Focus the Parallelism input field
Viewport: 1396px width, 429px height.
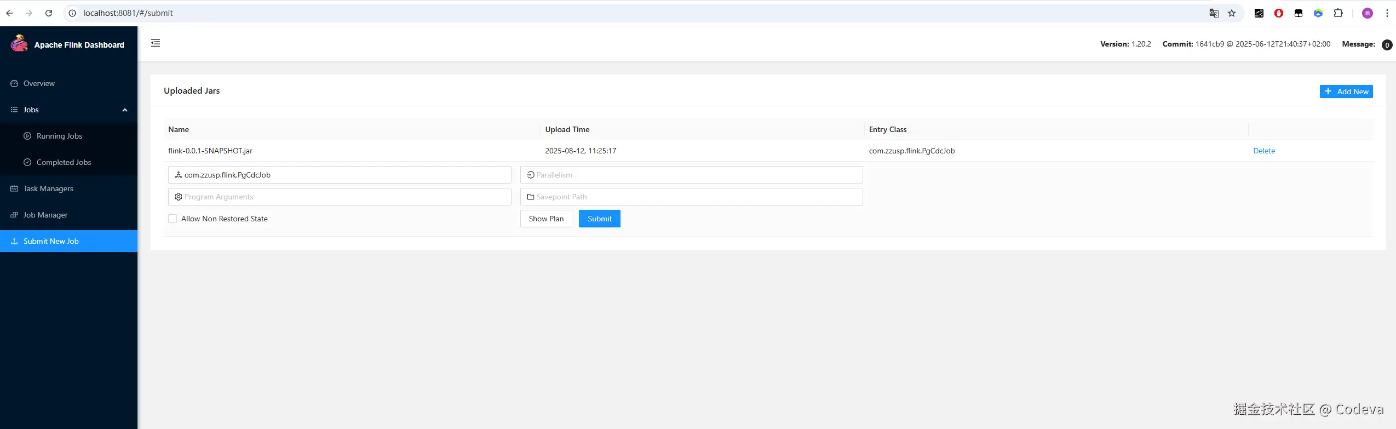coord(691,175)
